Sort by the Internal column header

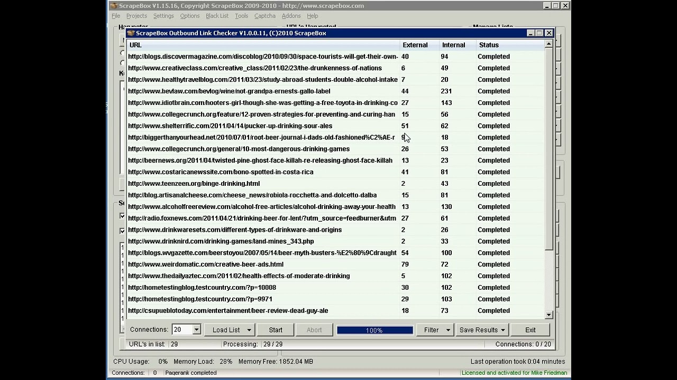458,45
